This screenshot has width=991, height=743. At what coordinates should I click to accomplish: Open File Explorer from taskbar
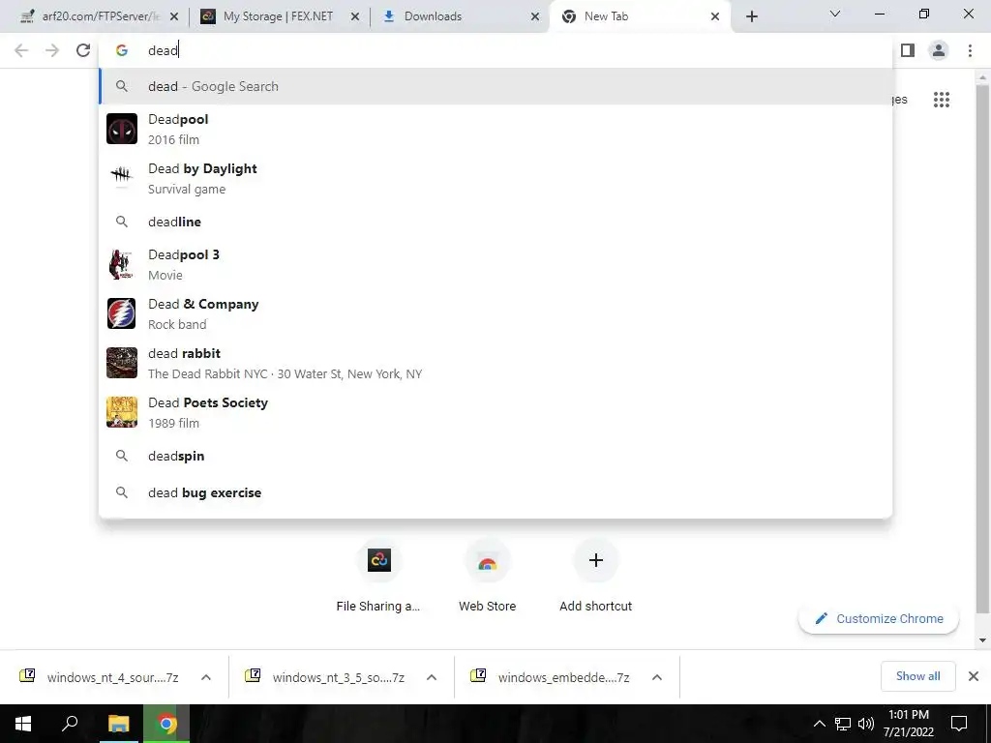(118, 724)
